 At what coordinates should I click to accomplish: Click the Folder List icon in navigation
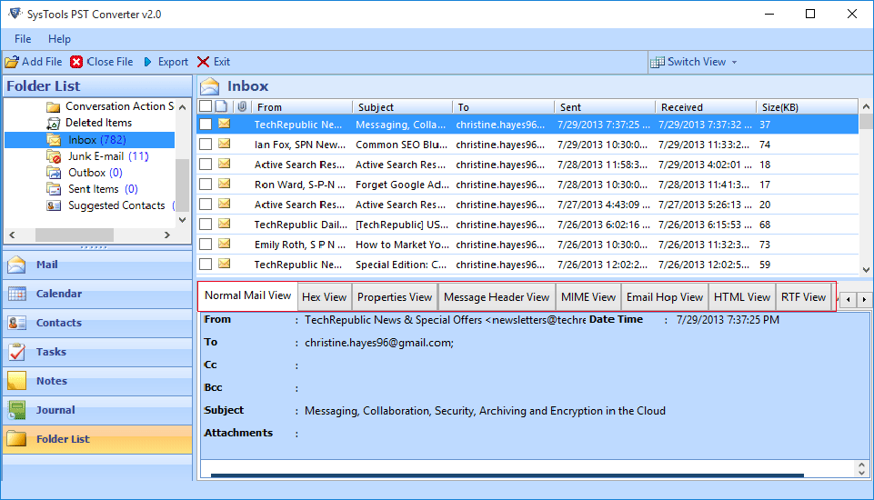pyautogui.click(x=16, y=439)
